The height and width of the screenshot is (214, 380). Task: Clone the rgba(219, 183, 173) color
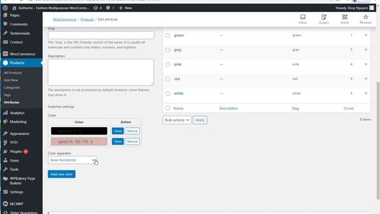click(118, 141)
